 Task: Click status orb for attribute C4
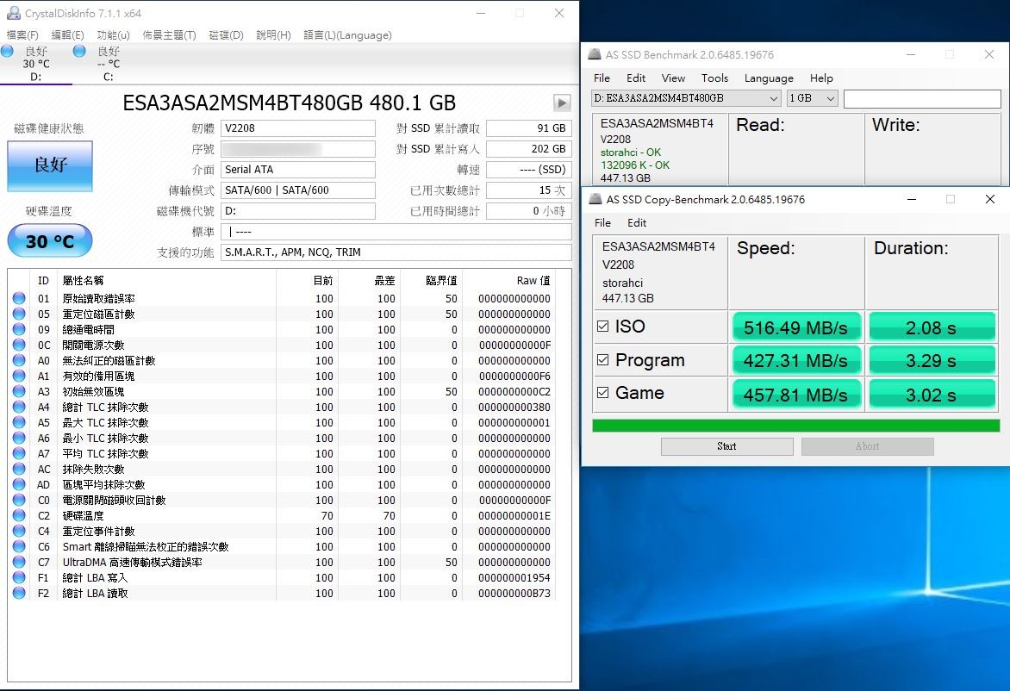coord(19,531)
